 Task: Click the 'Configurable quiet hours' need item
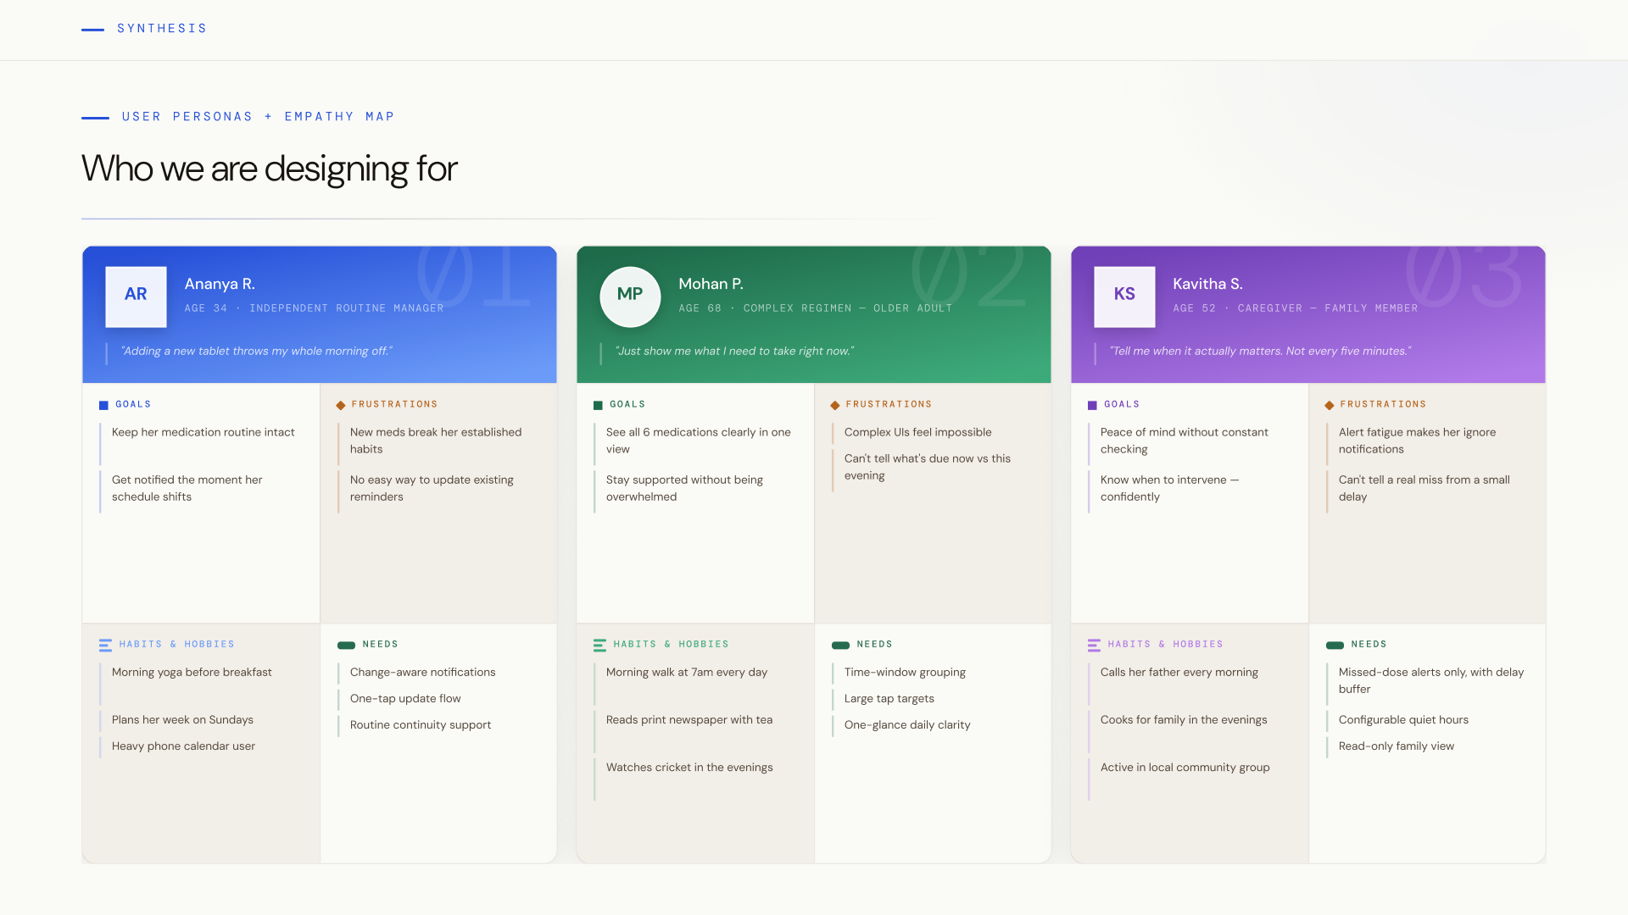1403,720
